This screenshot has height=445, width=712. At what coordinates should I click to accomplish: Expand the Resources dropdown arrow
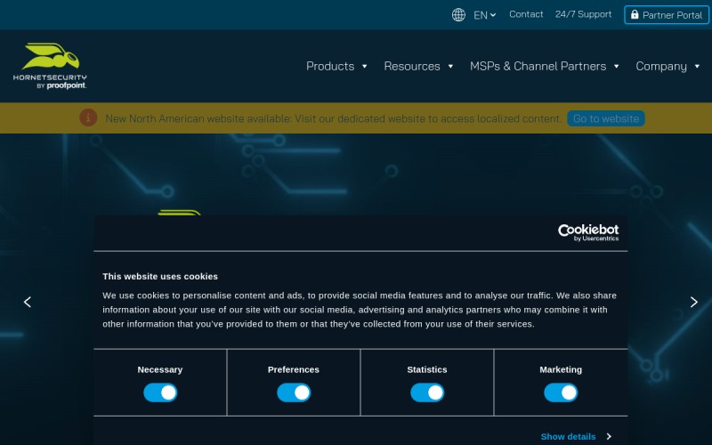450,66
